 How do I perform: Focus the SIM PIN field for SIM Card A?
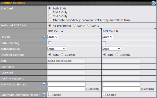[66, 84]
